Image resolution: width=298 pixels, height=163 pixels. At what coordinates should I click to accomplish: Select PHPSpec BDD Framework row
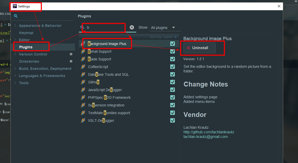click(x=129, y=97)
